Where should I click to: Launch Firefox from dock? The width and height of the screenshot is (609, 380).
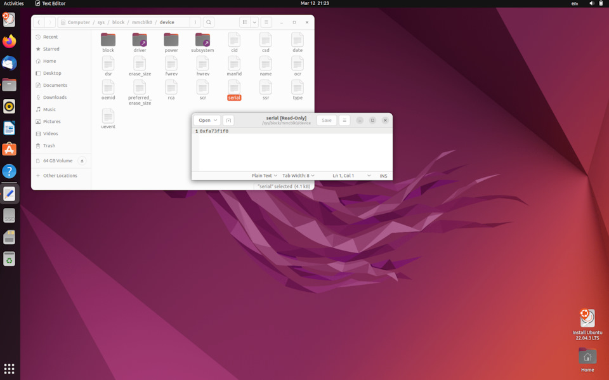point(10,41)
